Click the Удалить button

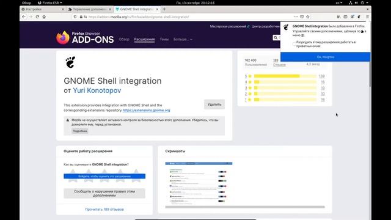214,105
